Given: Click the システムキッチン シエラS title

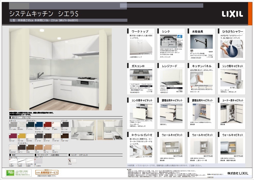Looking at the screenshot, I should (x=44, y=13).
